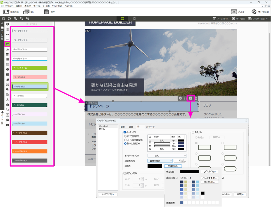271x207 pixels.
Task: Open プレビュー eye preview
Action: [x=234, y=12]
